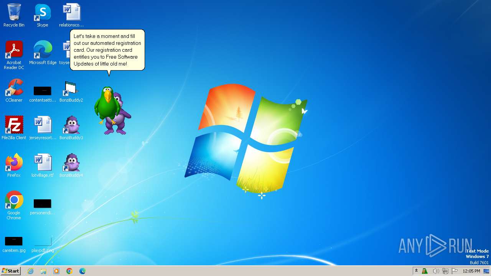Viewport: 491px width, 276px height.
Task: Open the network tray icon
Action: [445, 271]
